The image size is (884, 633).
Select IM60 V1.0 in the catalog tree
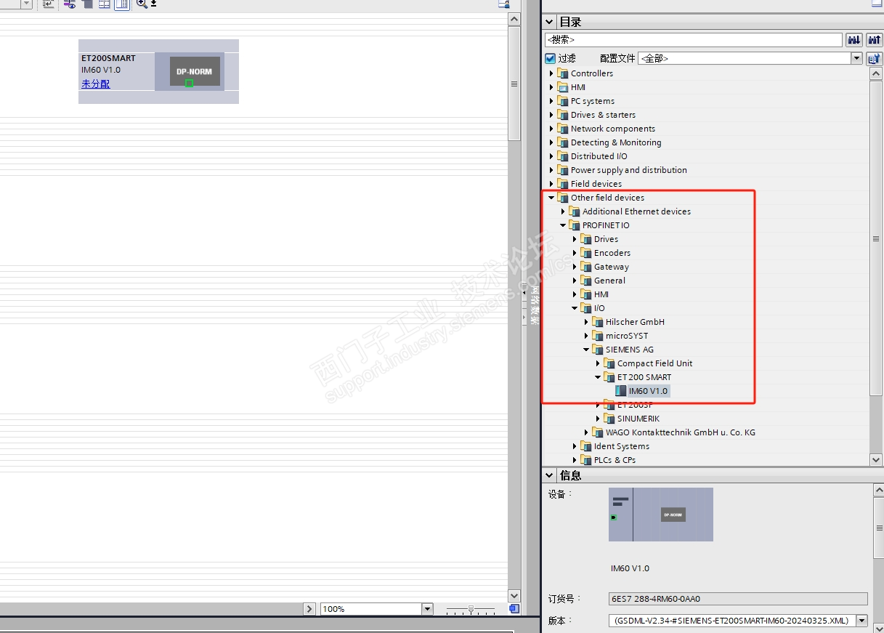[x=648, y=391]
